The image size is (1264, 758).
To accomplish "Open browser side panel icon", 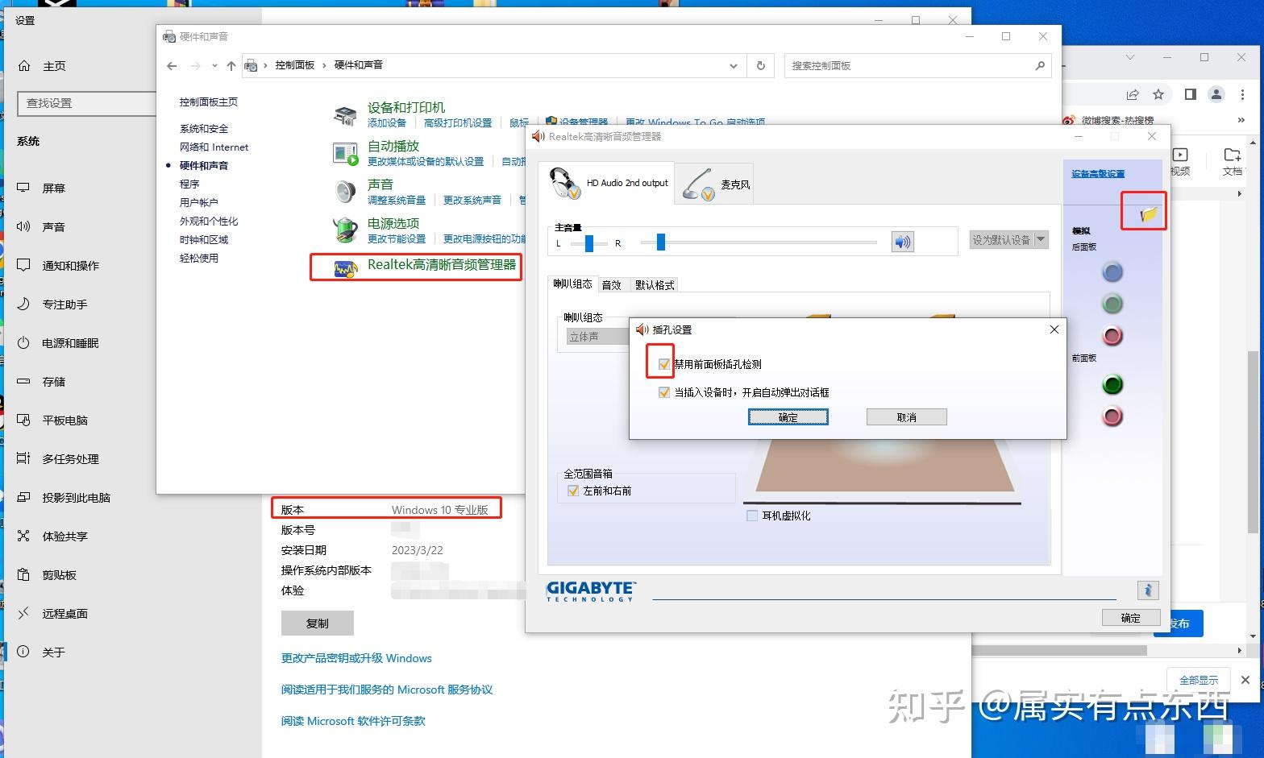I will [1190, 94].
